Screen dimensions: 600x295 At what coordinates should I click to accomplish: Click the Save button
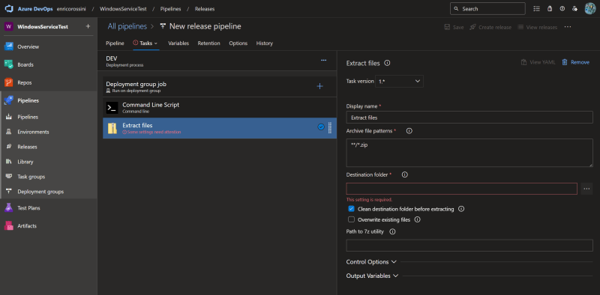coord(454,27)
